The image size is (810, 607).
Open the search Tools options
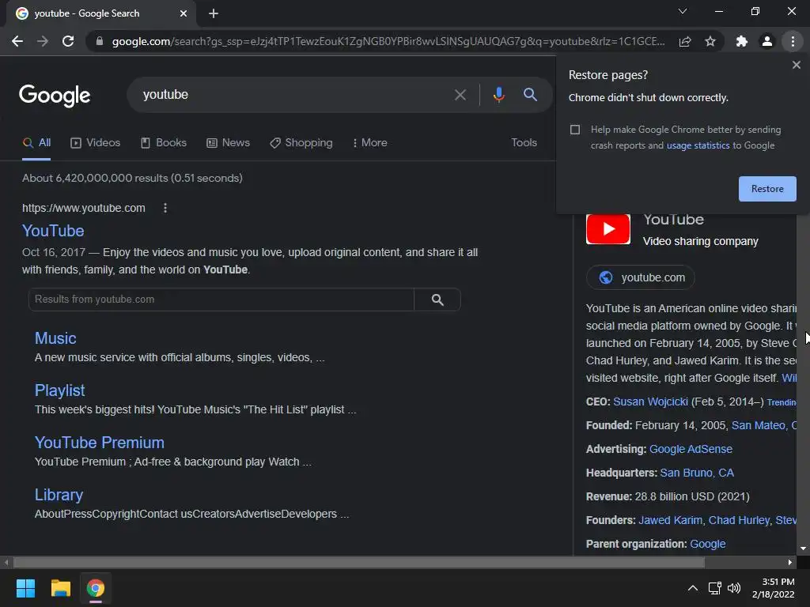[524, 142]
